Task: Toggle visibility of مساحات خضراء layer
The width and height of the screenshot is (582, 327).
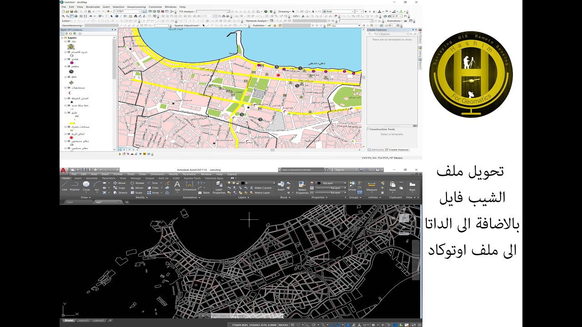Action: point(69,127)
